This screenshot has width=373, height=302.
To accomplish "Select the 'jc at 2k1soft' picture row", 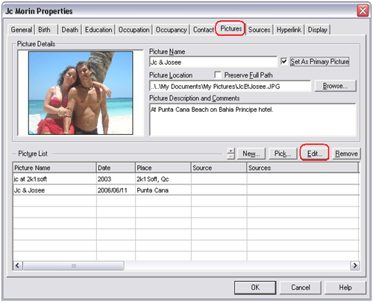I will (186, 179).
